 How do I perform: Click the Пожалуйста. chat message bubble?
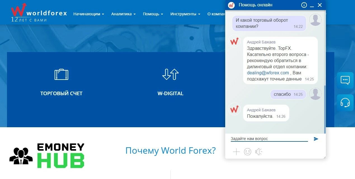(266, 113)
